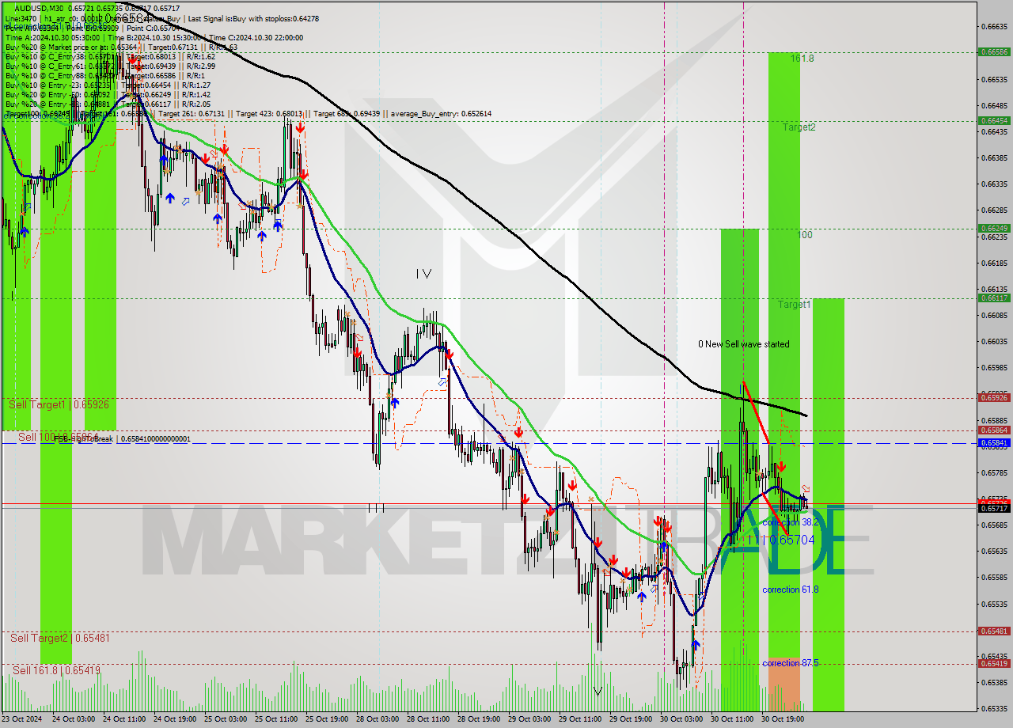Click the 'Sell Target1 | 0.65926' label
Image resolution: width=1013 pixels, height=728 pixels.
(59, 404)
